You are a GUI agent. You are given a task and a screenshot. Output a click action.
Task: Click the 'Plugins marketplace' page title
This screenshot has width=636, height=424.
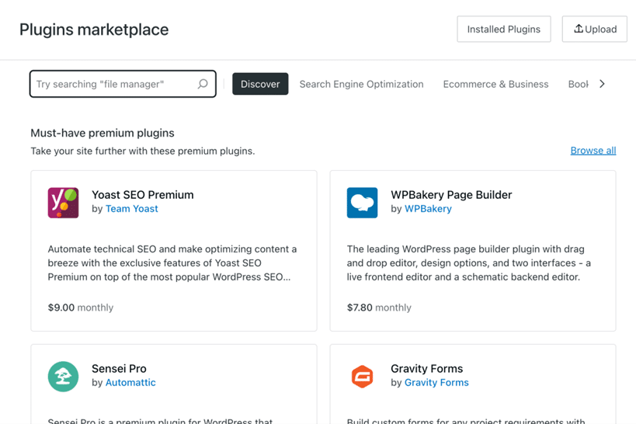[x=94, y=30]
